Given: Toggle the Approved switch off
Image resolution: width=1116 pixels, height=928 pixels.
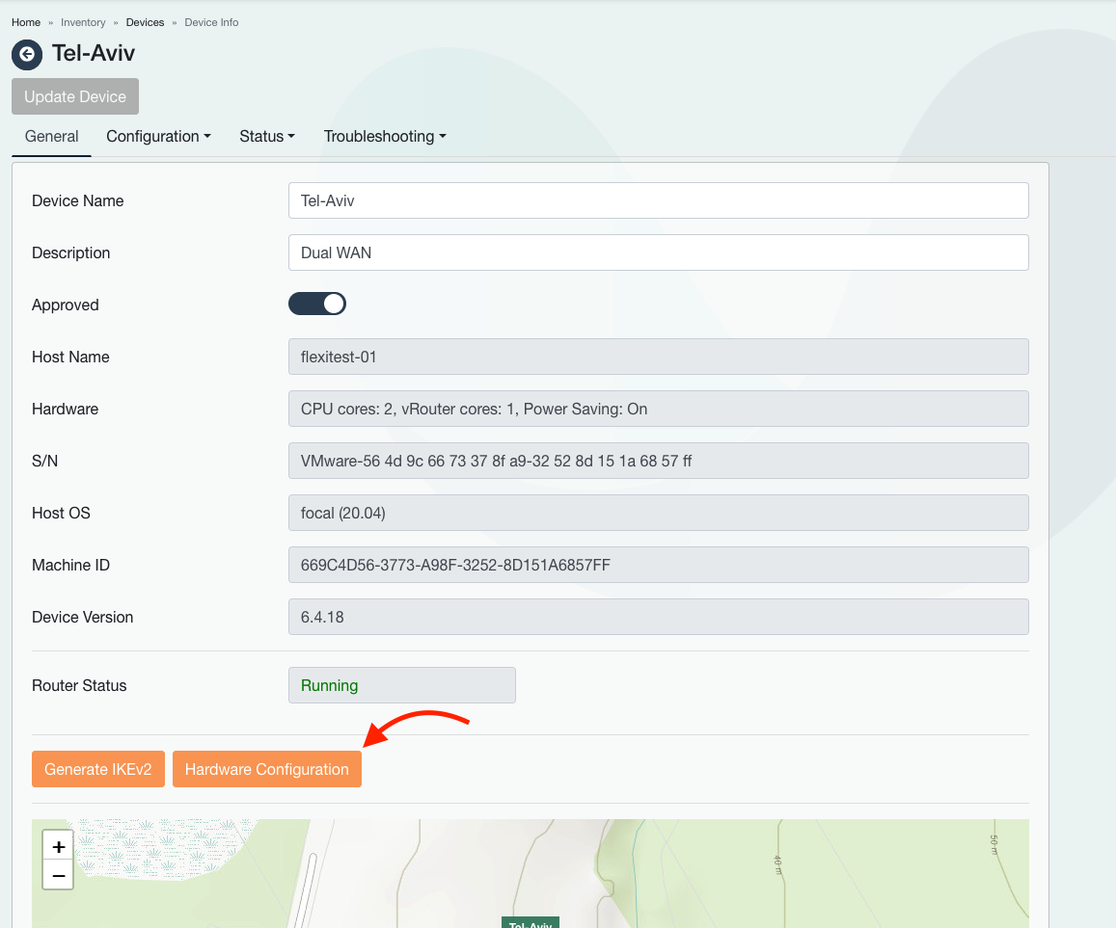Looking at the screenshot, I should pos(317,305).
